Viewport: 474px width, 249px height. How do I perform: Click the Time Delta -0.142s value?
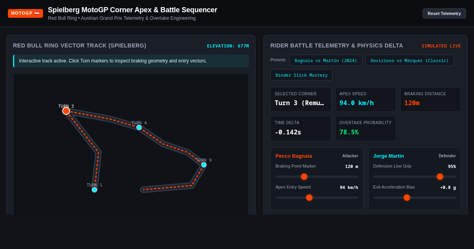[288, 132]
